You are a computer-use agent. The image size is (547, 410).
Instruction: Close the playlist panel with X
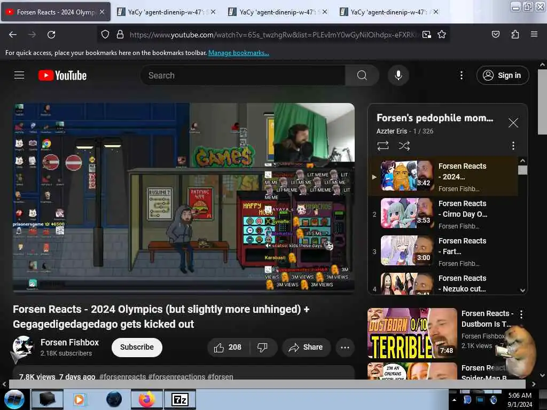[x=513, y=123]
